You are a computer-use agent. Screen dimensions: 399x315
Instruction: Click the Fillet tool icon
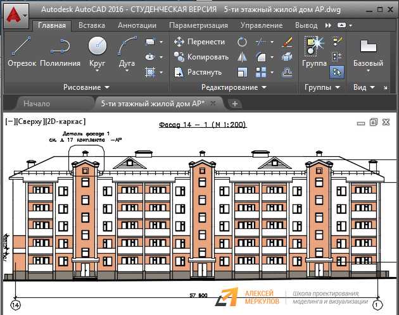(260, 57)
